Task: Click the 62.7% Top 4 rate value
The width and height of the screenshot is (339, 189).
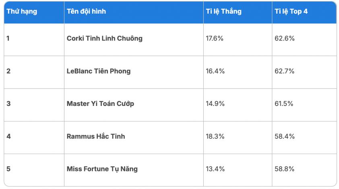Action: click(x=284, y=71)
